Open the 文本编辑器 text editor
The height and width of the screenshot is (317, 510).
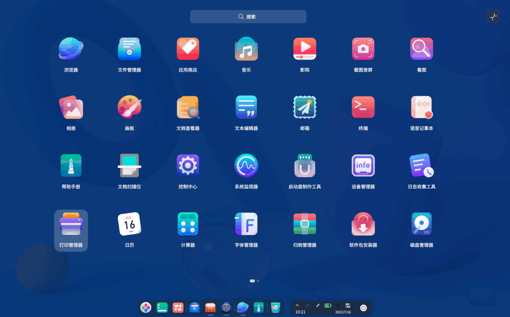246,108
